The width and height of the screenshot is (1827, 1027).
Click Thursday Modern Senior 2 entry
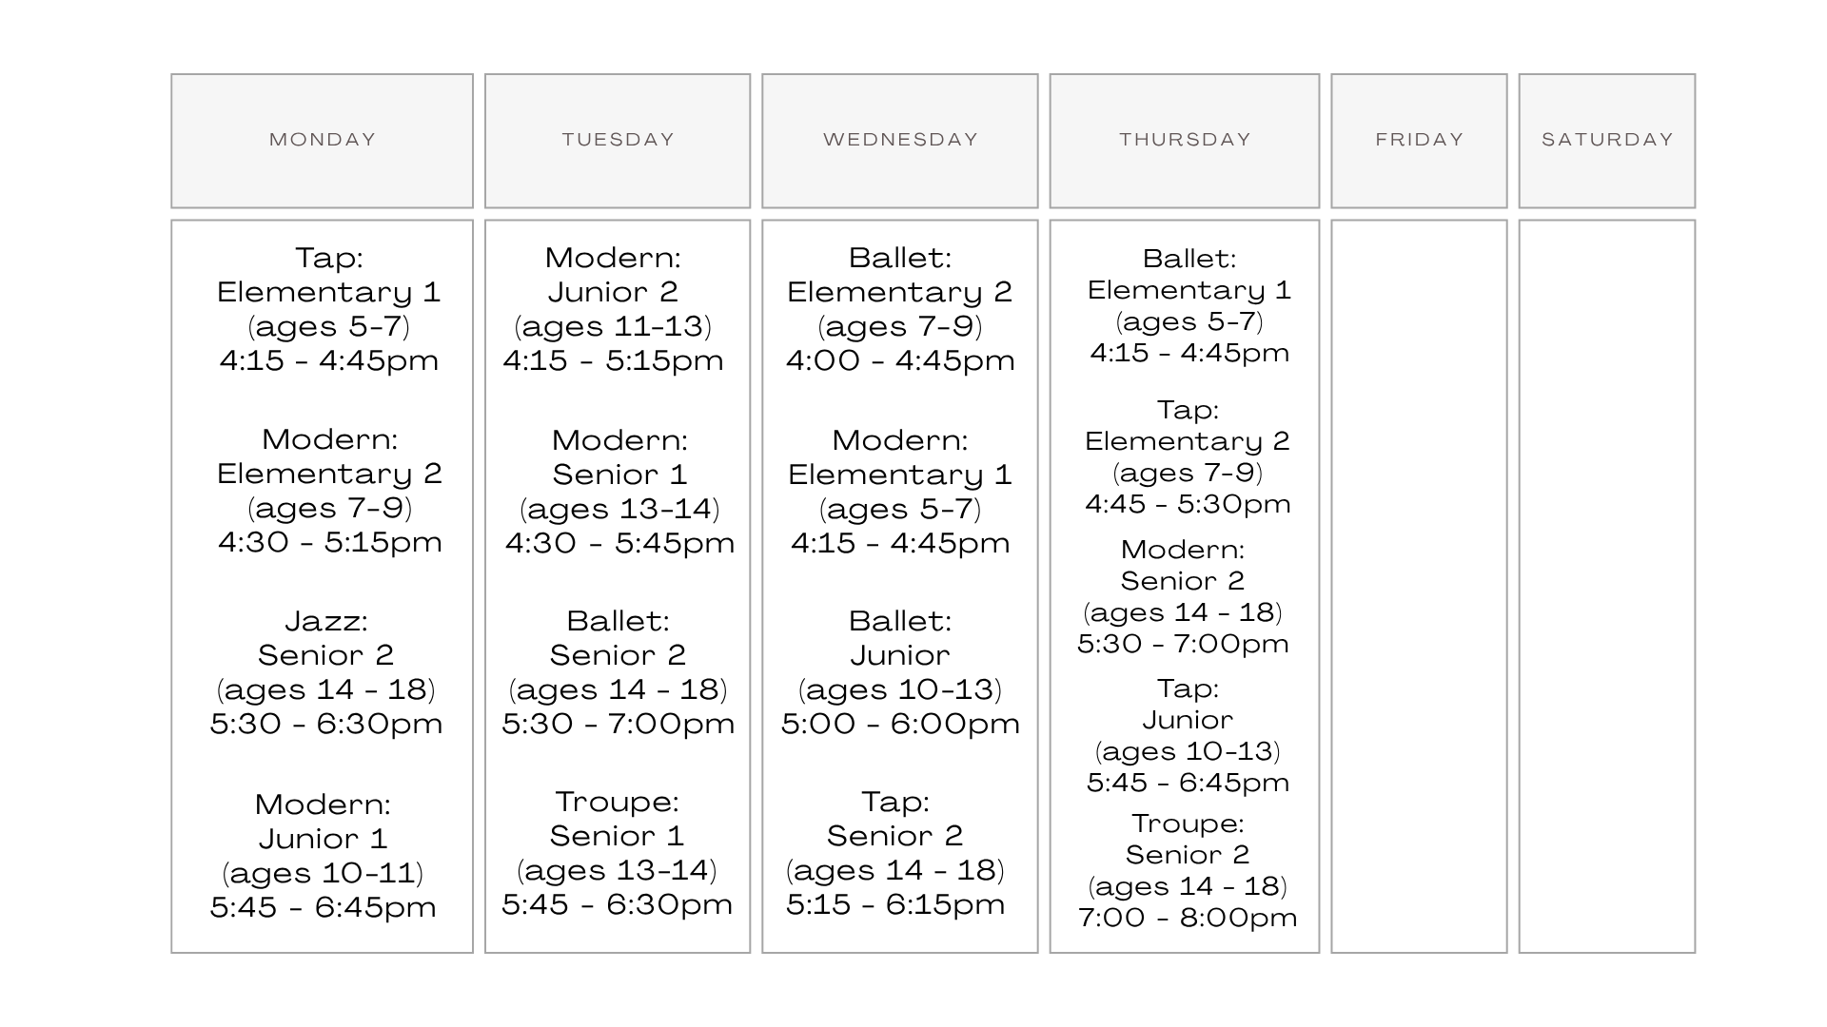[x=1183, y=597]
